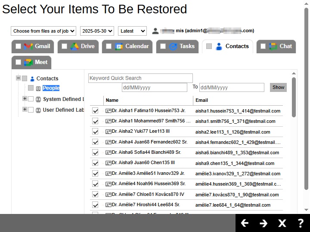This screenshot has width=310, height=232.
Task: Click the X cancel icon
Action: pos(282,223)
